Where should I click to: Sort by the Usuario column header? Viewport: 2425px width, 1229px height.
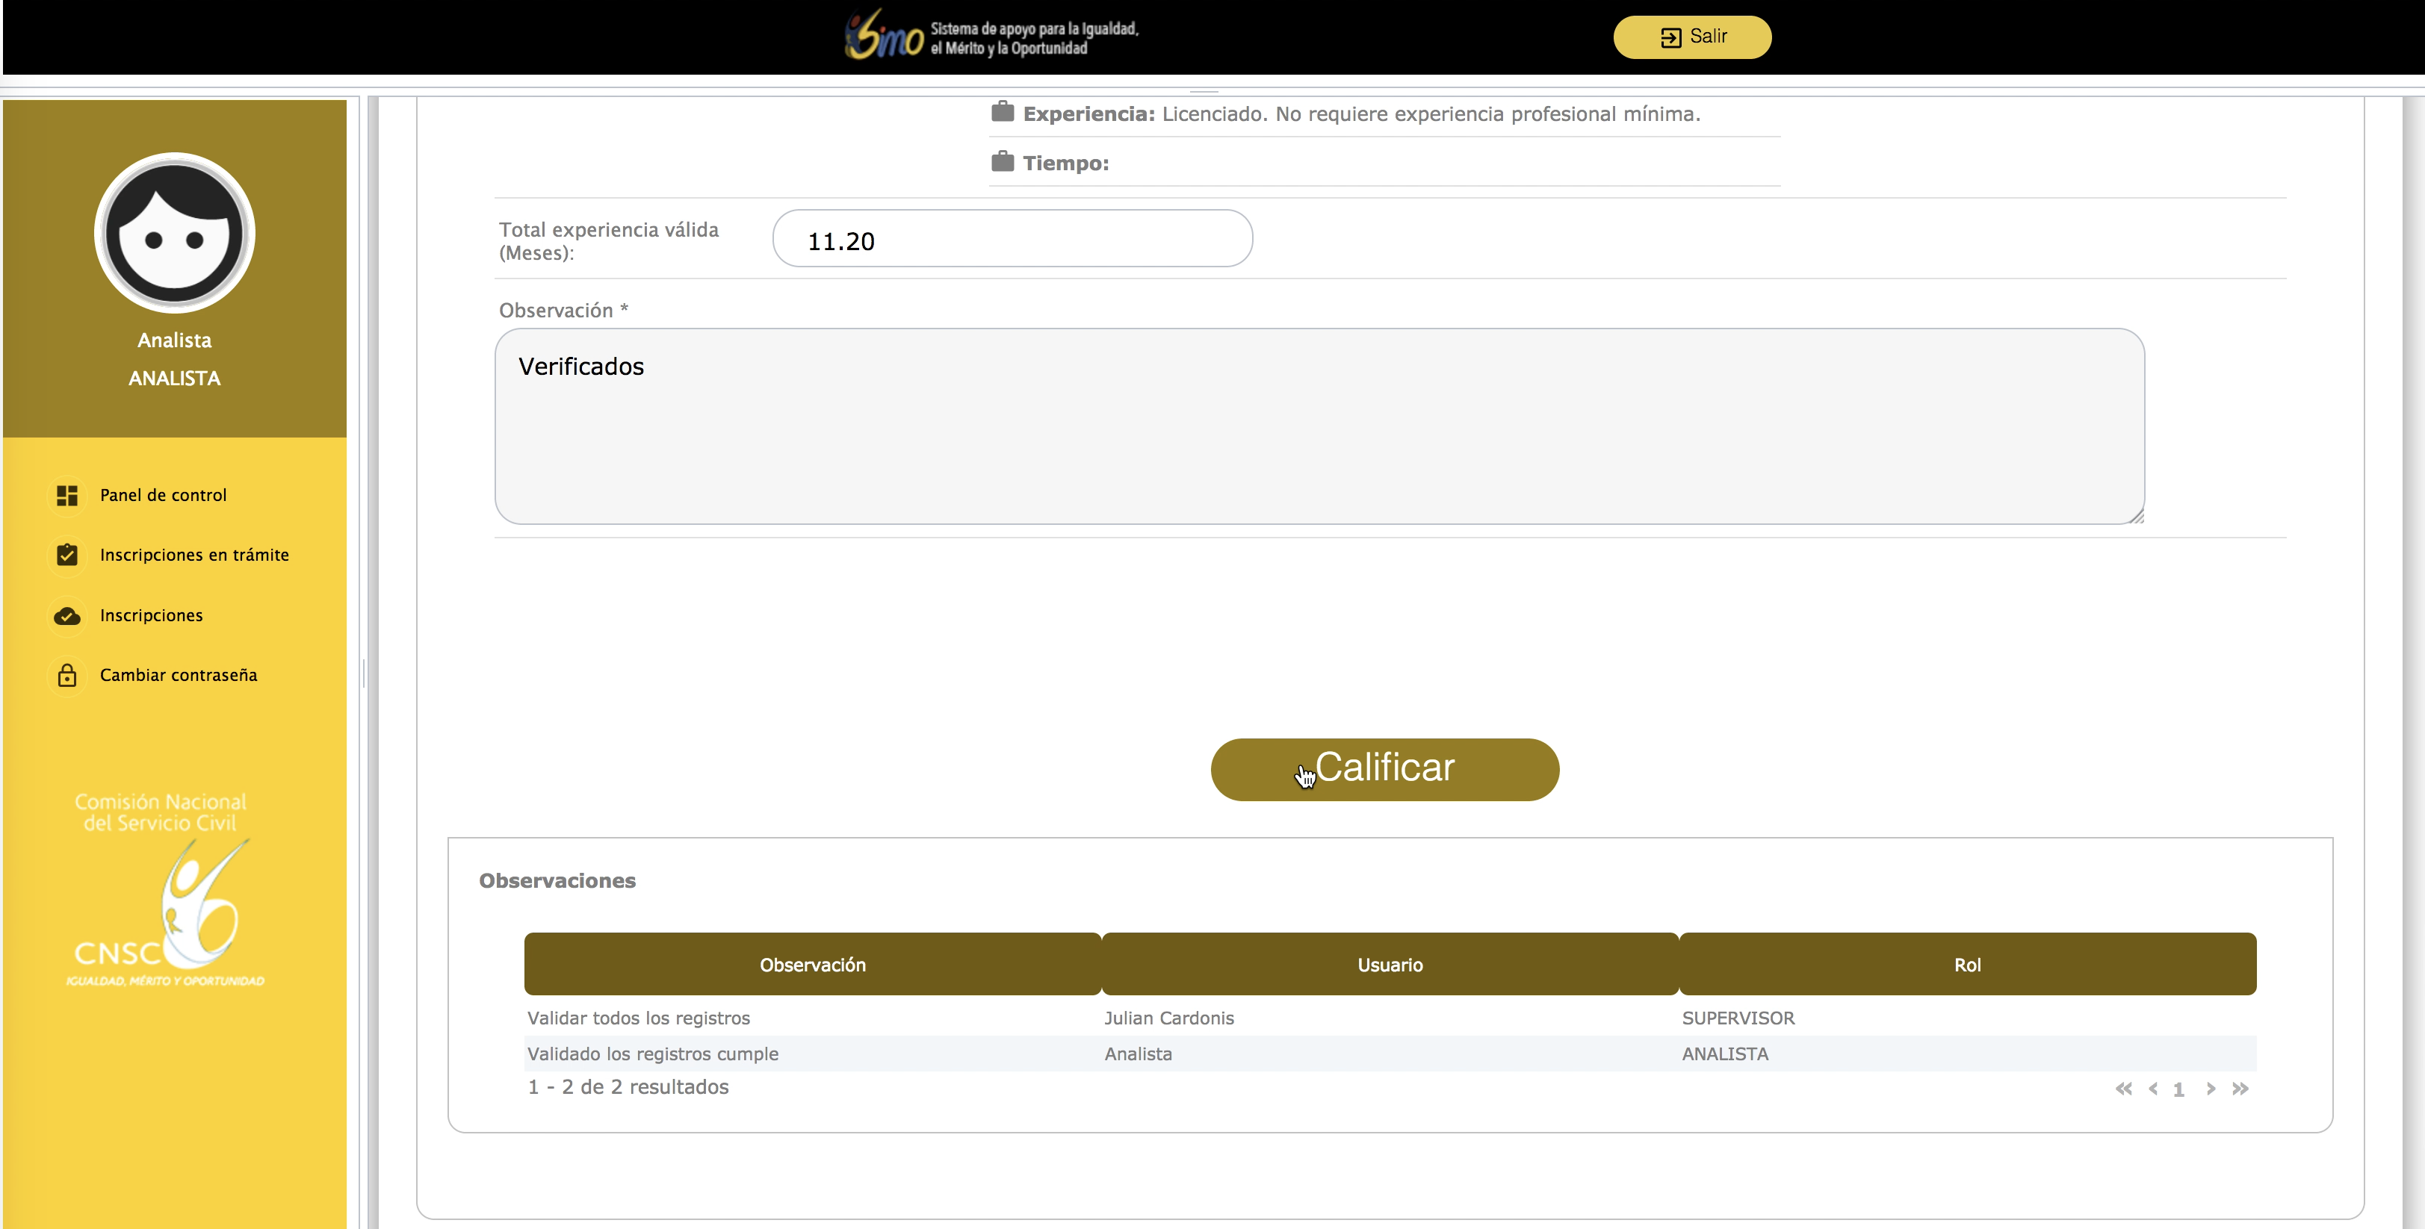[1390, 965]
